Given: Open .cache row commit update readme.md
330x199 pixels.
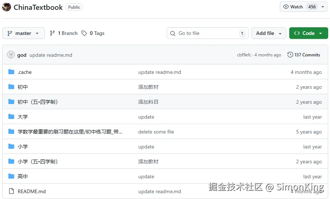Looking at the screenshot, I should [159, 72].
